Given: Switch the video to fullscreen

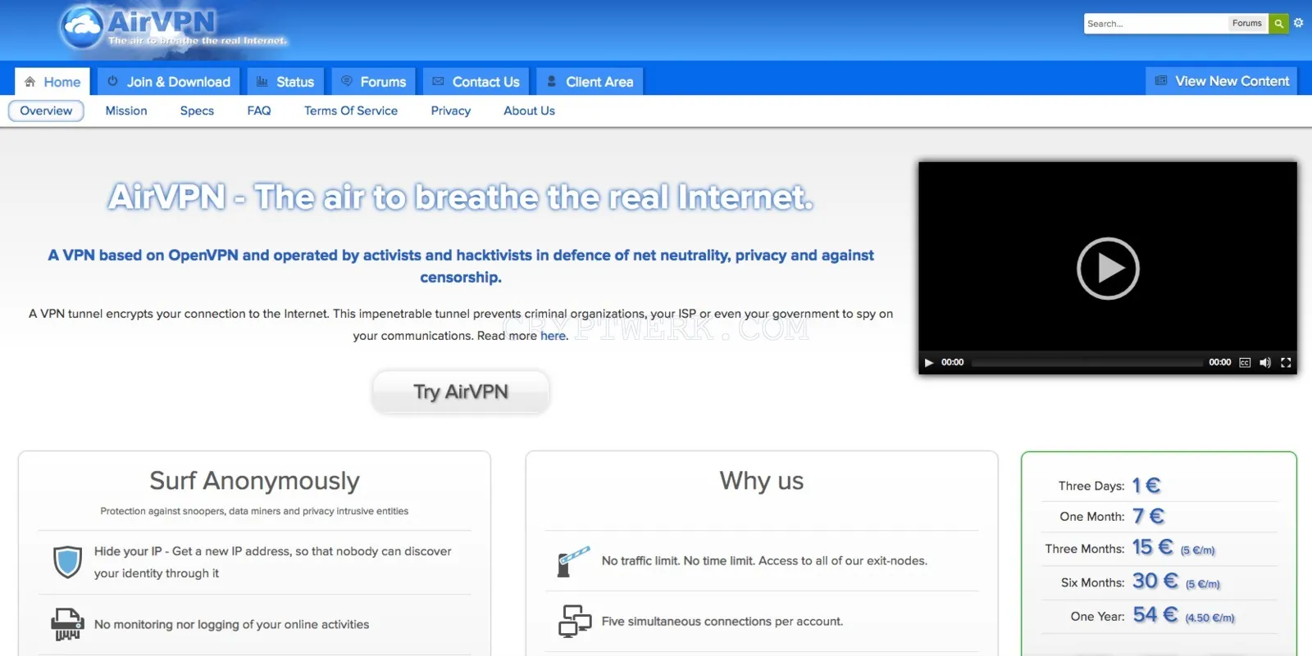Looking at the screenshot, I should [x=1286, y=362].
